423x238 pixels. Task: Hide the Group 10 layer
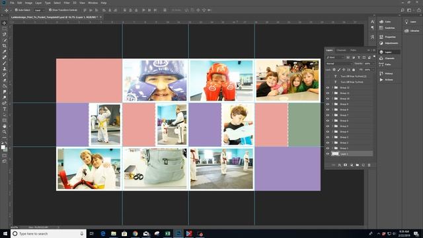pos(328,99)
